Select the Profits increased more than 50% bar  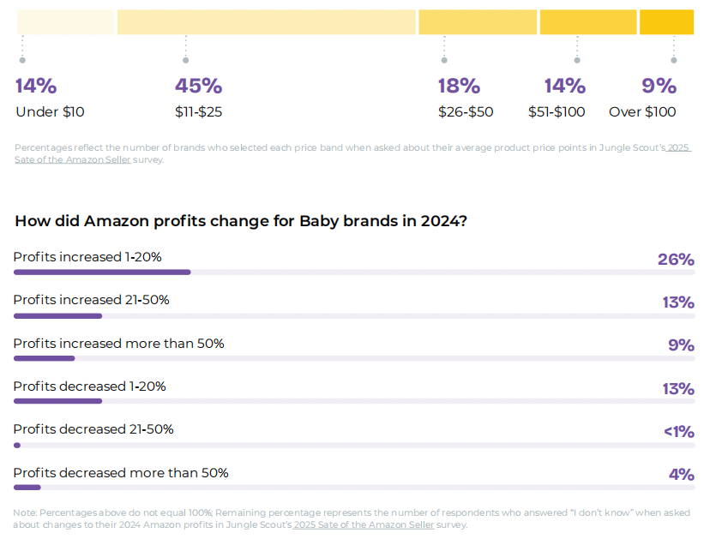pos(45,359)
